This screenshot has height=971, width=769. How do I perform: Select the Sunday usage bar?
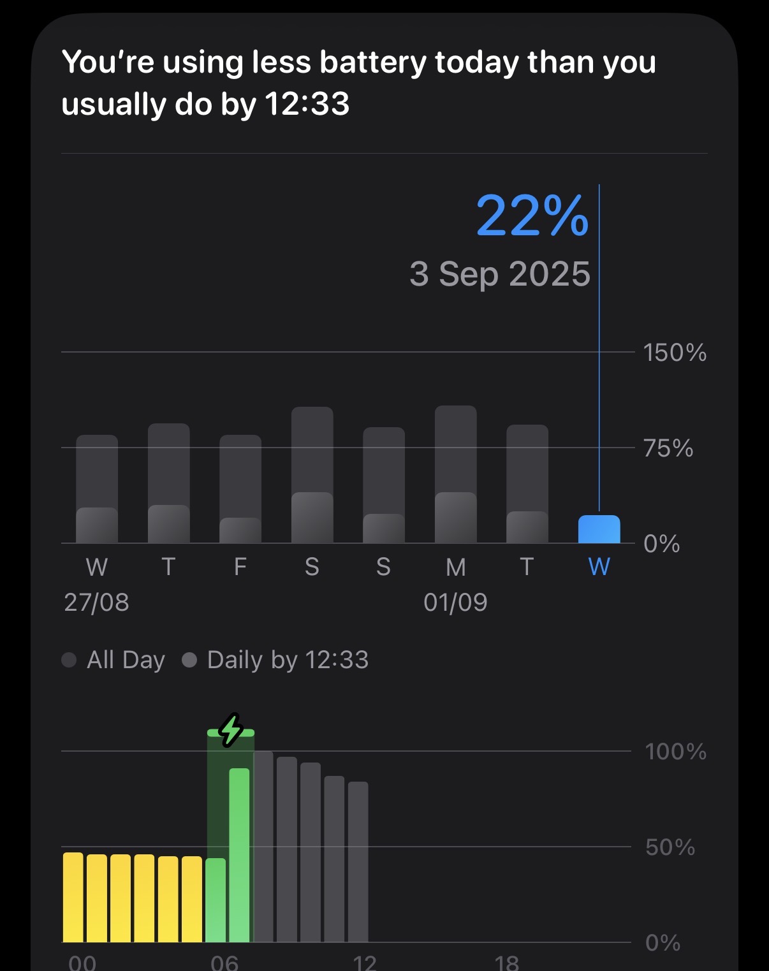[383, 486]
